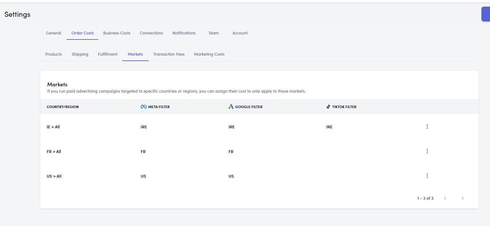The image size is (490, 226).
Task: Select the Marketing Costs sub-tab
Action: pos(209,54)
